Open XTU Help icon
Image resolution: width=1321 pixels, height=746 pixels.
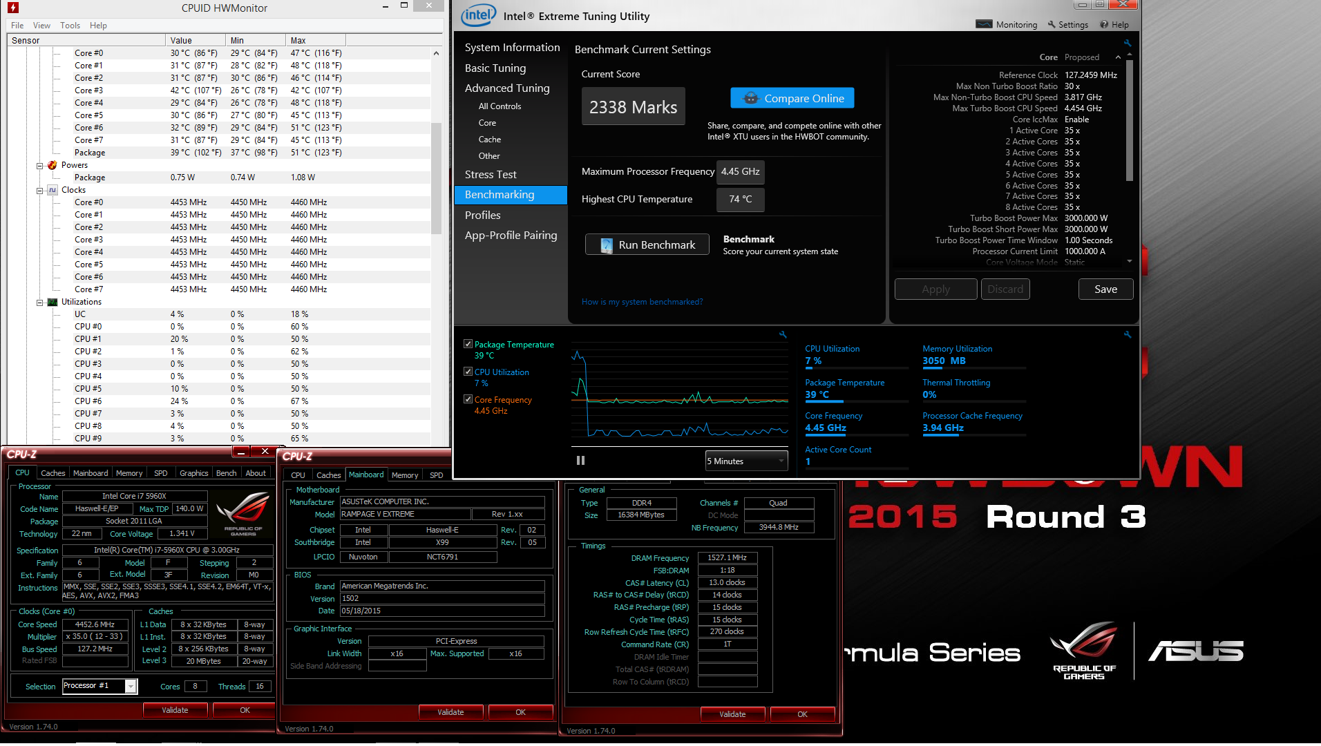(1104, 24)
